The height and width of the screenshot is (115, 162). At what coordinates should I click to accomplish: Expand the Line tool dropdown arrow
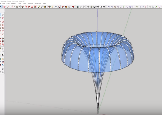pos(10,7)
